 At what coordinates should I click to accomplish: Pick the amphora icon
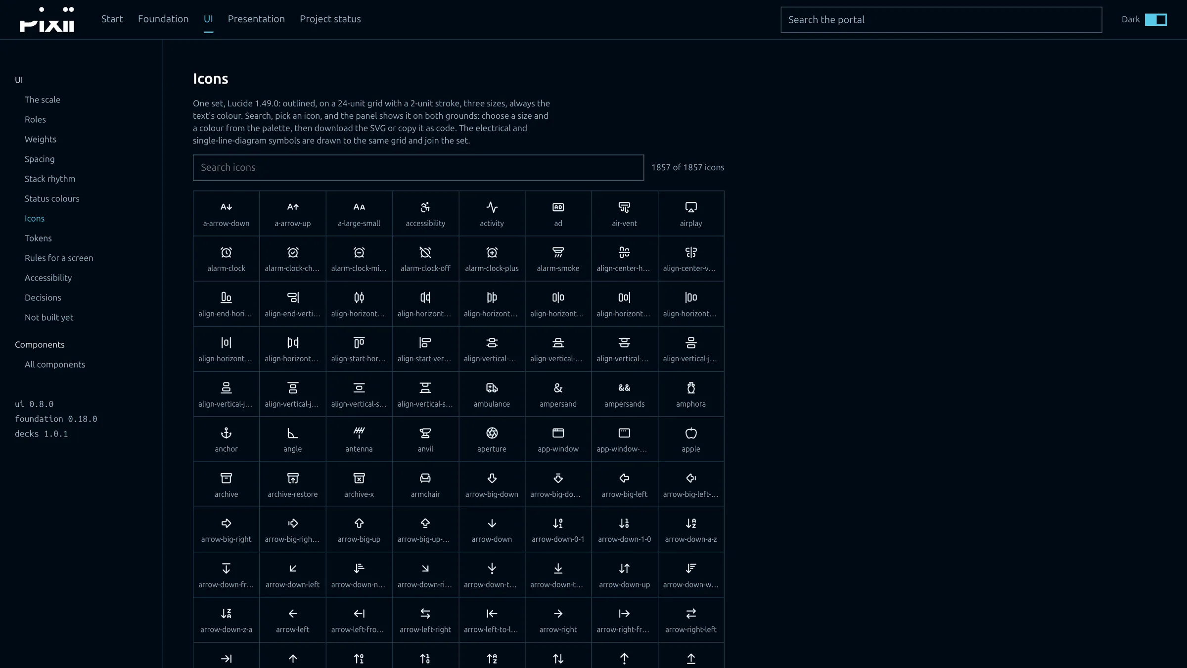click(691, 394)
